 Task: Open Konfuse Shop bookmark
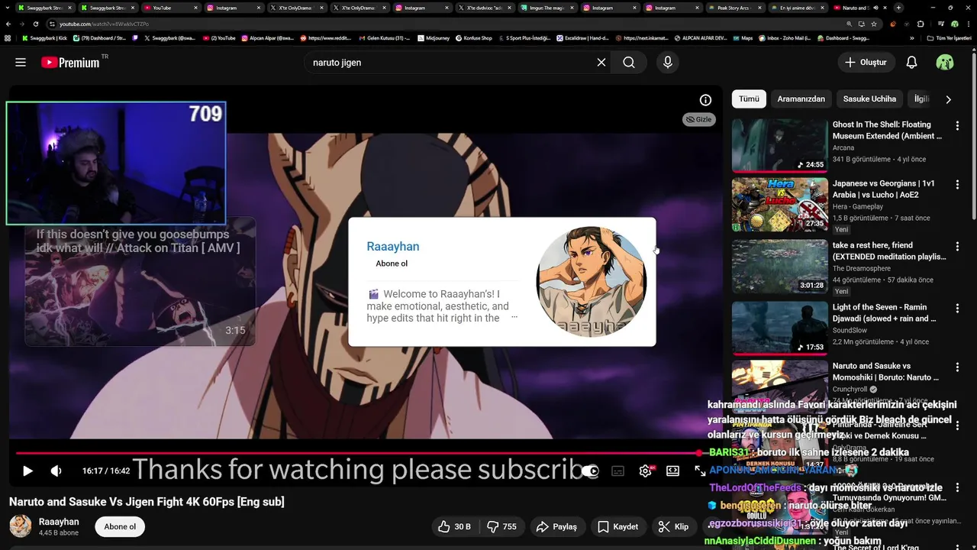click(473, 37)
